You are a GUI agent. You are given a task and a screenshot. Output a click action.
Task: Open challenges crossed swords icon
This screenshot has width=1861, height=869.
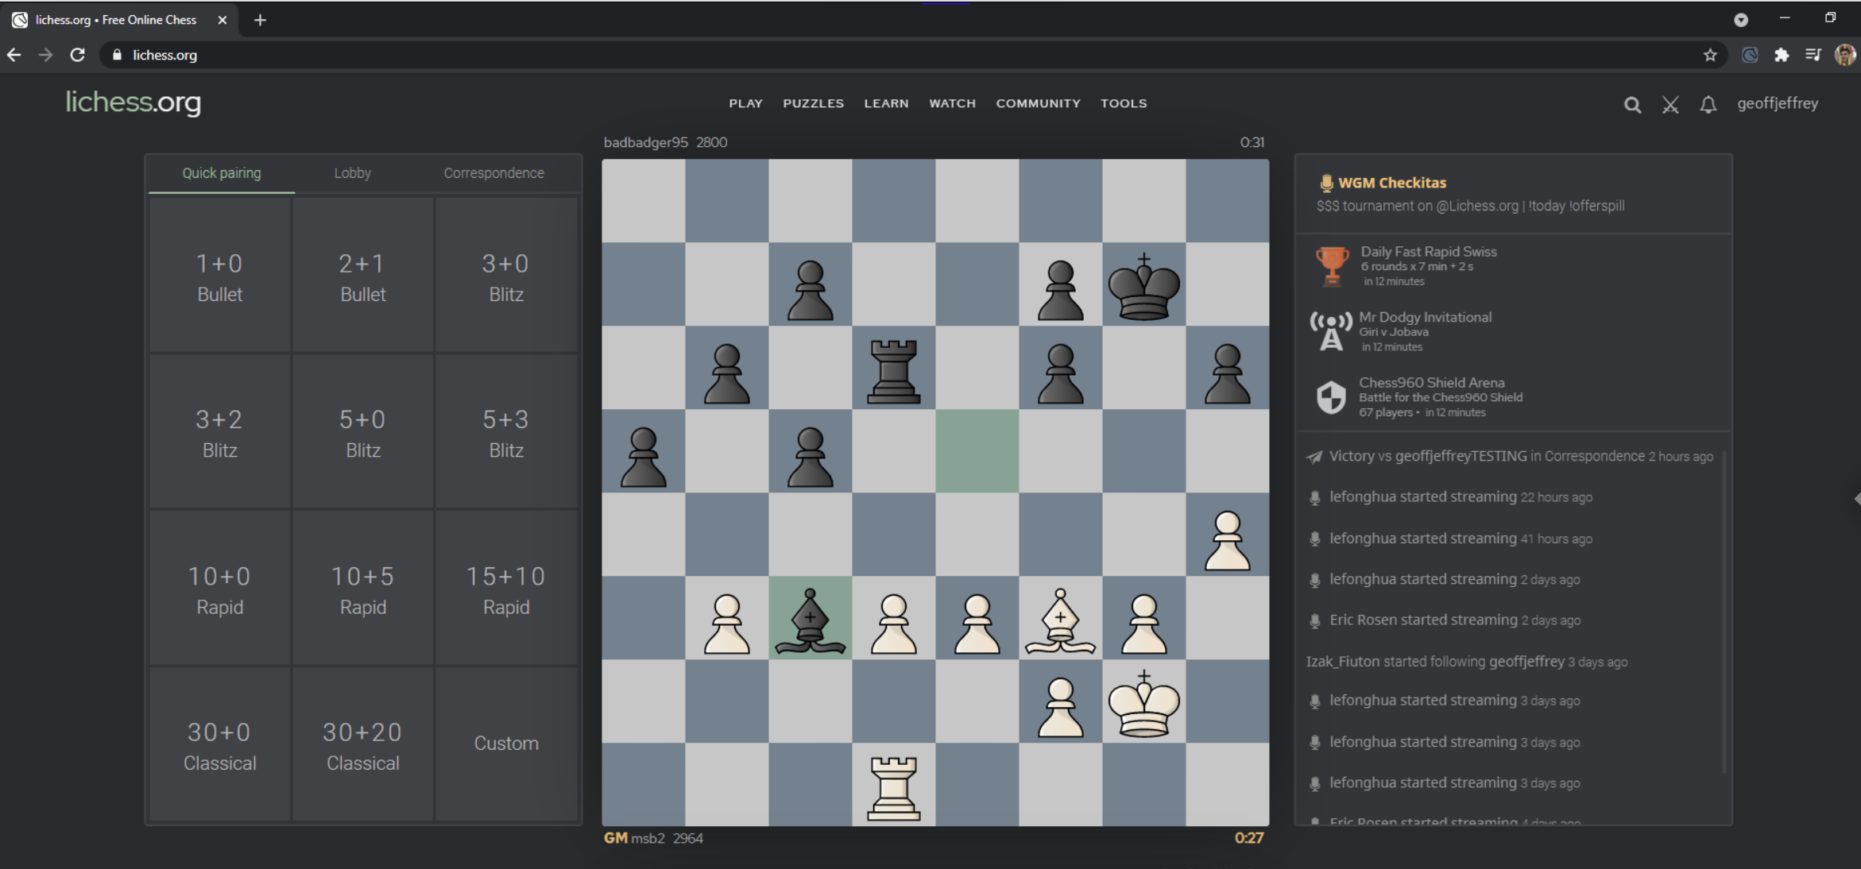coord(1670,104)
